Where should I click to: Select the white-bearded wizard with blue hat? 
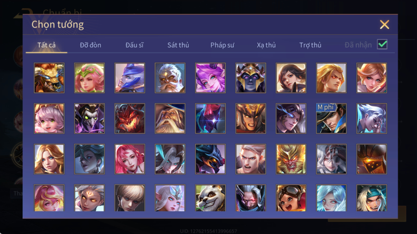(170, 118)
